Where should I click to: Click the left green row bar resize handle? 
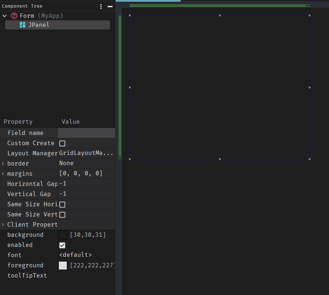click(120, 158)
